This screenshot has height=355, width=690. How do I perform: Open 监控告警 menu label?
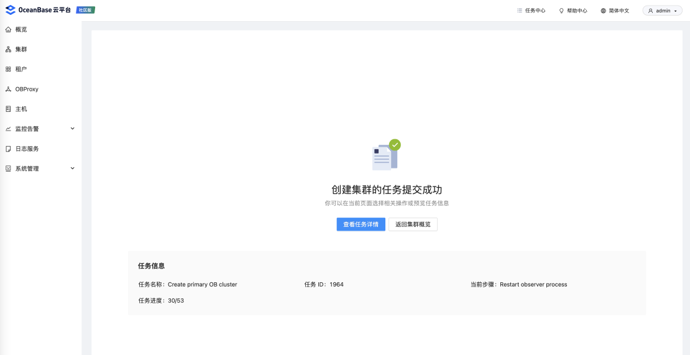[x=27, y=129]
